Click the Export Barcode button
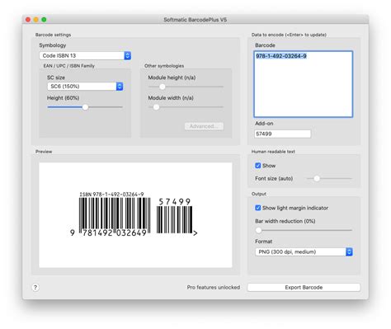391x329 pixels. tap(304, 287)
